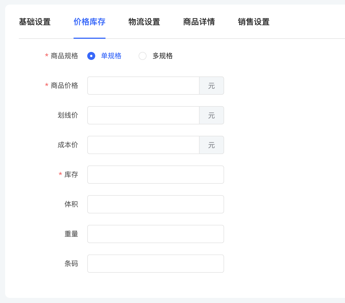
Task: Focus the 商品价格 input box
Action: coord(143,86)
